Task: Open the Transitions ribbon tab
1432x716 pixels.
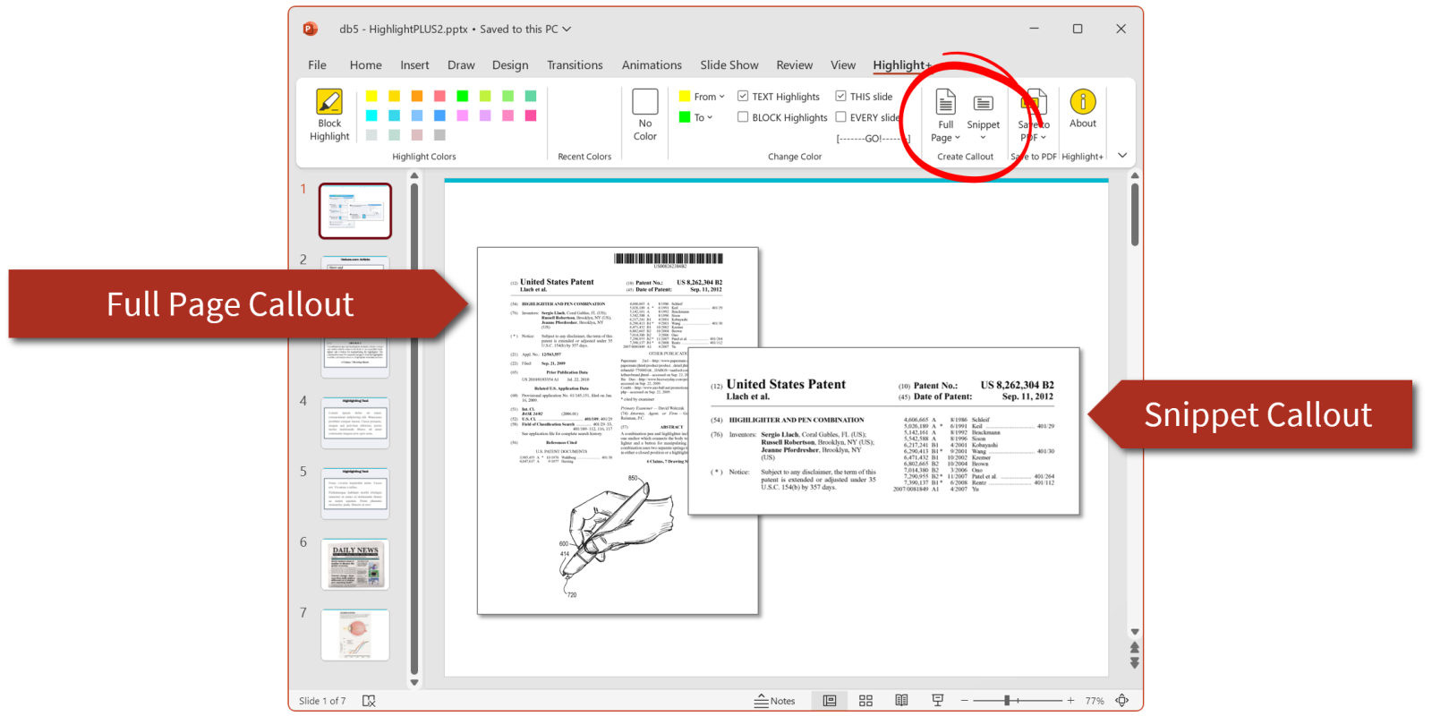Action: [x=575, y=65]
